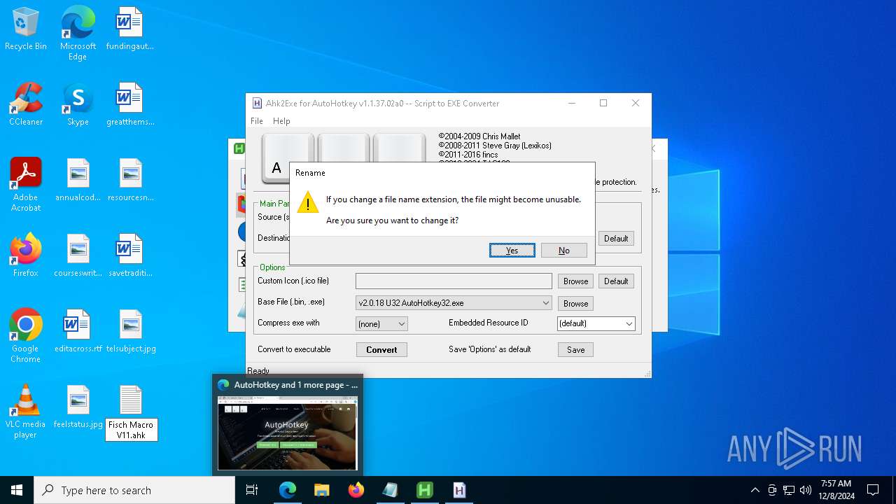Open CCleaner desktop shortcut
The width and height of the screenshot is (896, 504).
tap(26, 105)
